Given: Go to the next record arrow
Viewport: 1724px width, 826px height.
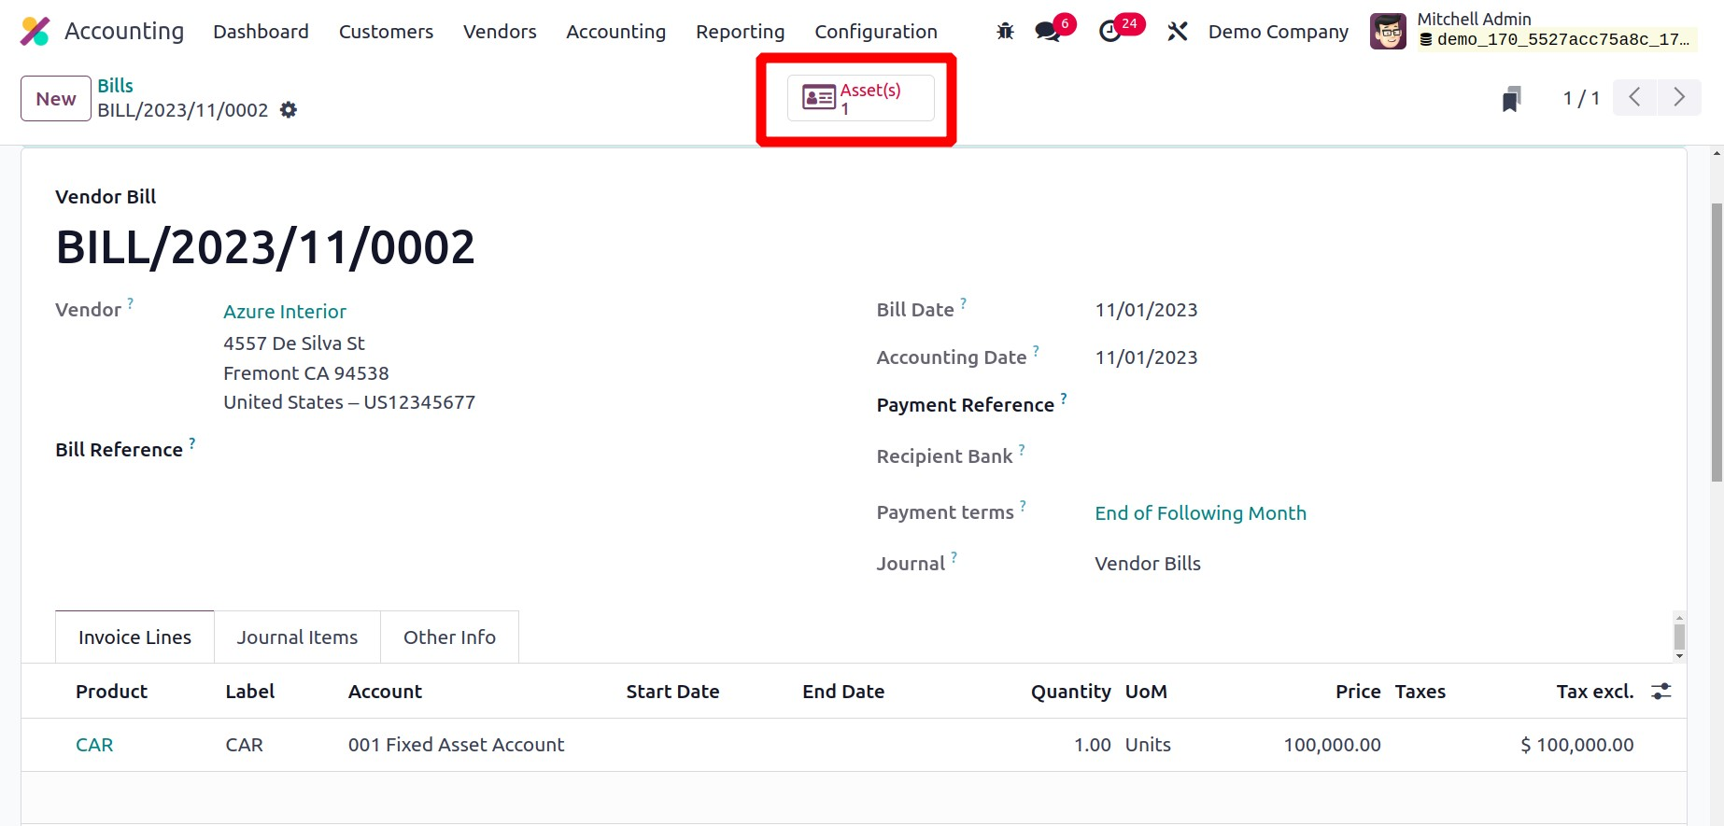Looking at the screenshot, I should pos(1679,97).
